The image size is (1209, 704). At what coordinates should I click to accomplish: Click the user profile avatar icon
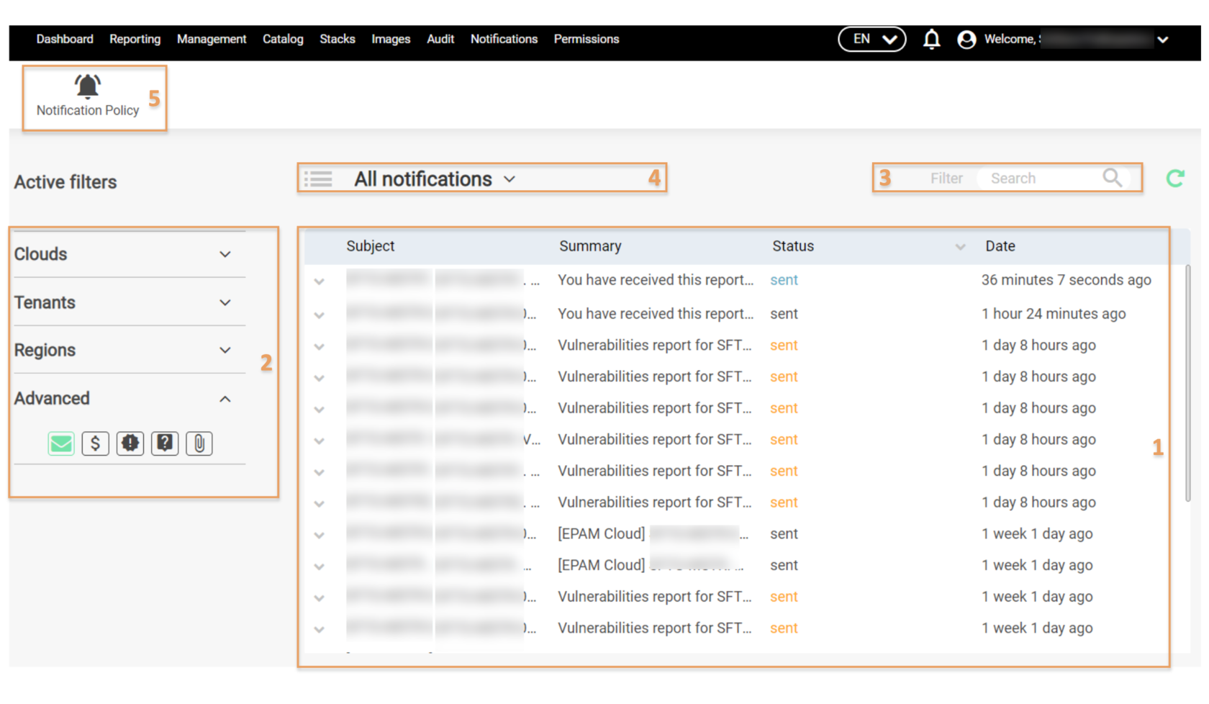(966, 40)
